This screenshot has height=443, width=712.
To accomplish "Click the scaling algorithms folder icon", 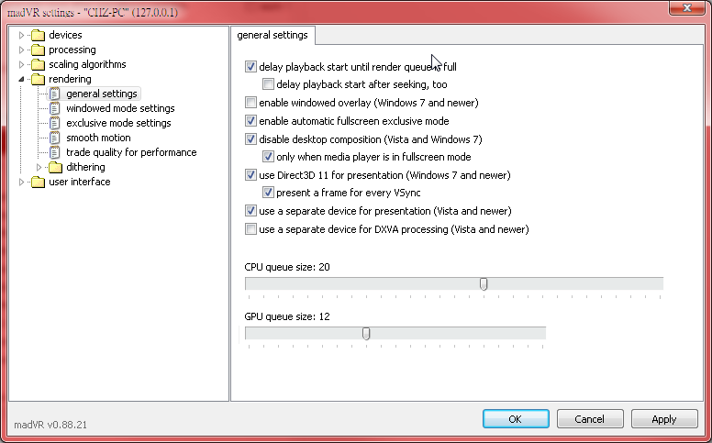I will click(x=38, y=64).
